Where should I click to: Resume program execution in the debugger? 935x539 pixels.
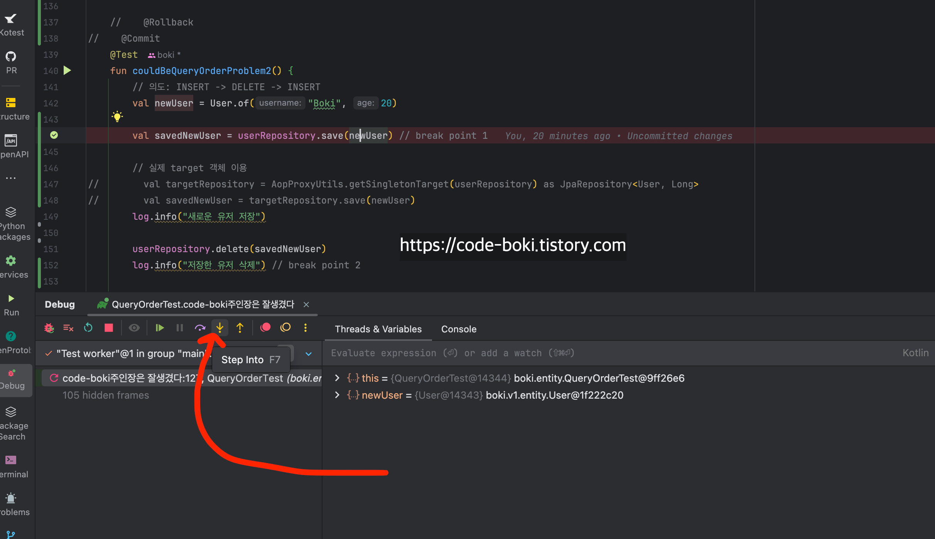tap(159, 328)
